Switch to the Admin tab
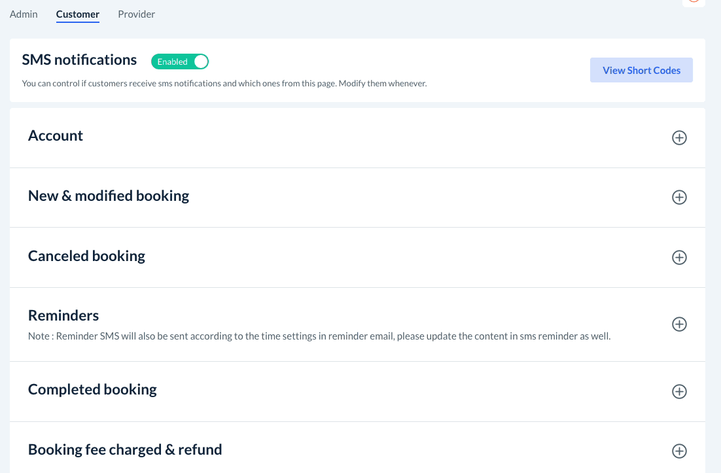The width and height of the screenshot is (721, 473). (x=24, y=14)
